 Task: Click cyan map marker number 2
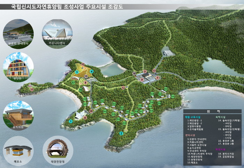121,133
